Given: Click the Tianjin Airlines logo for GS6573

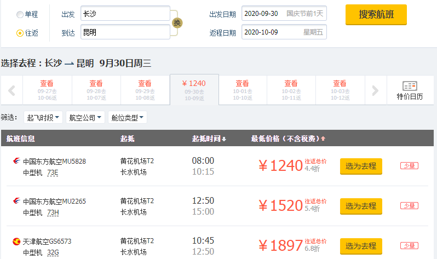Looking at the screenshot, I should point(16,241).
